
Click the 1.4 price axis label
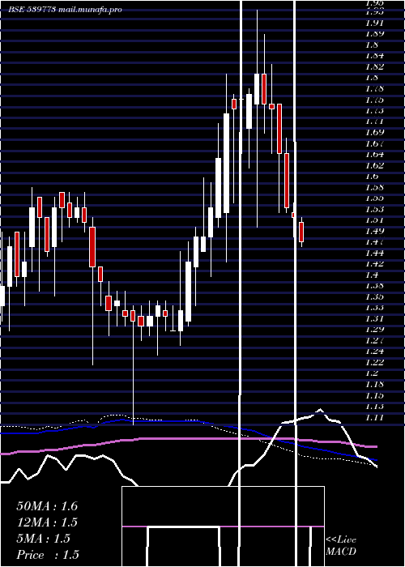[x=373, y=275]
